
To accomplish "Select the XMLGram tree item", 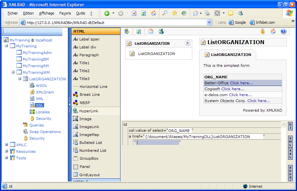I will coord(45,92).
